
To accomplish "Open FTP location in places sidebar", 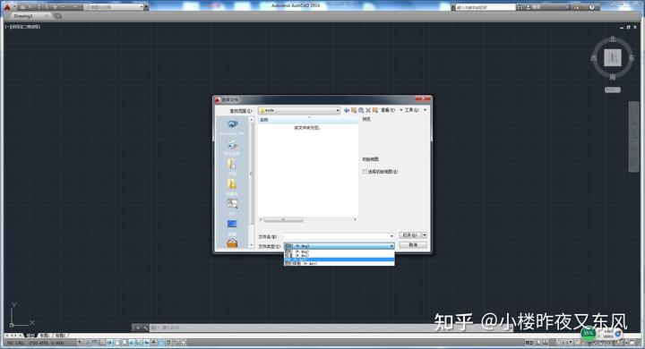I will pyautogui.click(x=232, y=207).
